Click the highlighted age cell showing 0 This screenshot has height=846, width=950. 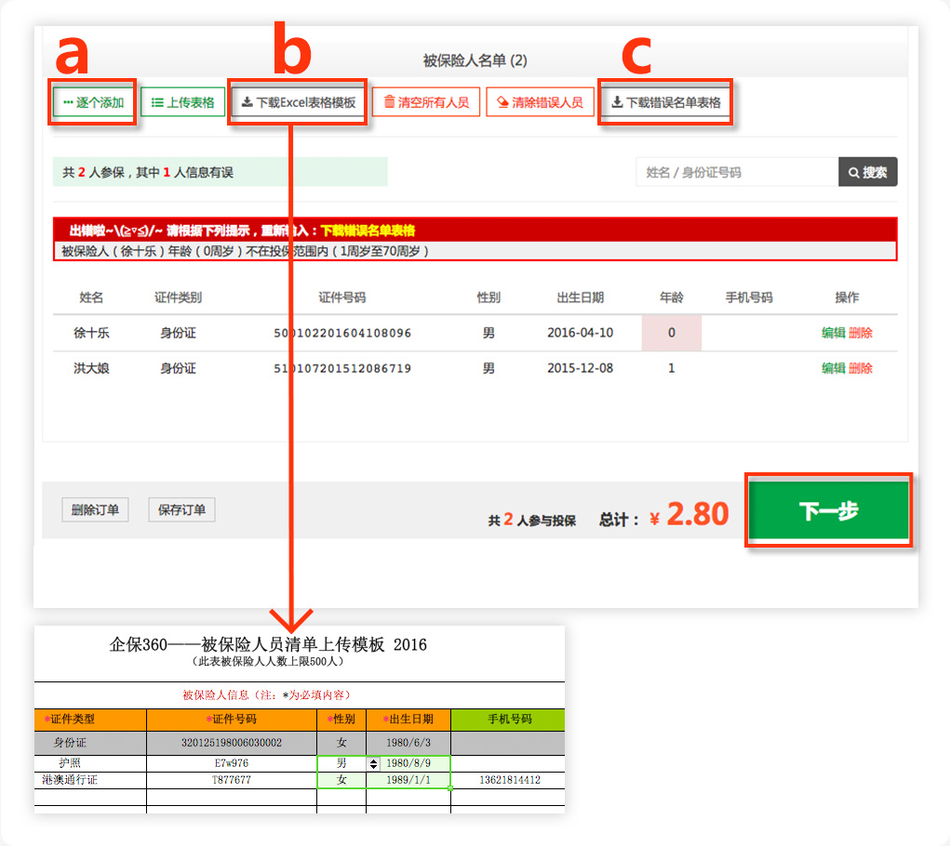pos(671,333)
